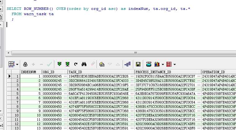
Task: Toggle the edit data lock icon
Action: pos(25,64)
